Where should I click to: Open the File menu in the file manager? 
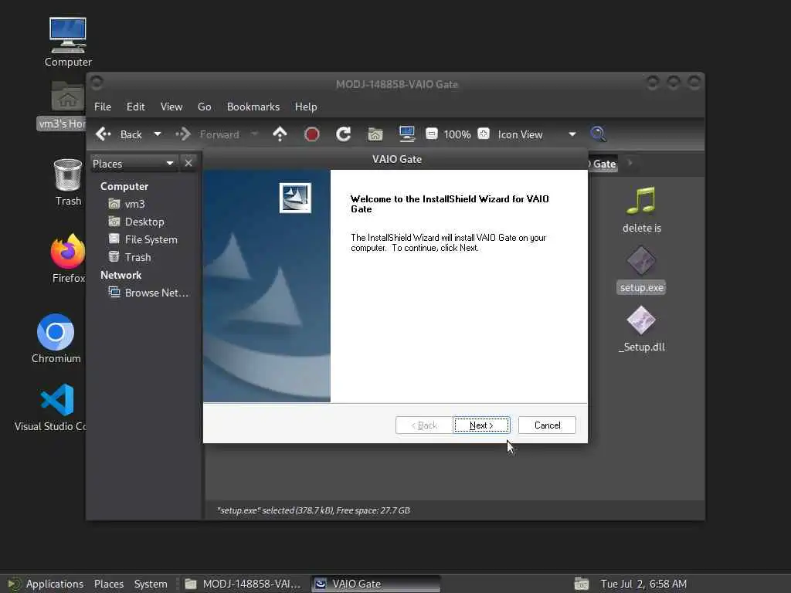pos(103,107)
